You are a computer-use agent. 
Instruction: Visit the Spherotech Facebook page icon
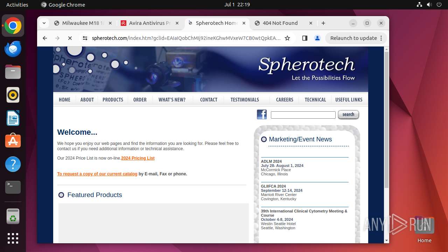[262, 114]
